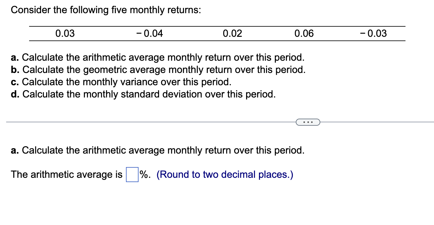Select the table value 0.03
The image size is (434, 225).
click(x=65, y=34)
